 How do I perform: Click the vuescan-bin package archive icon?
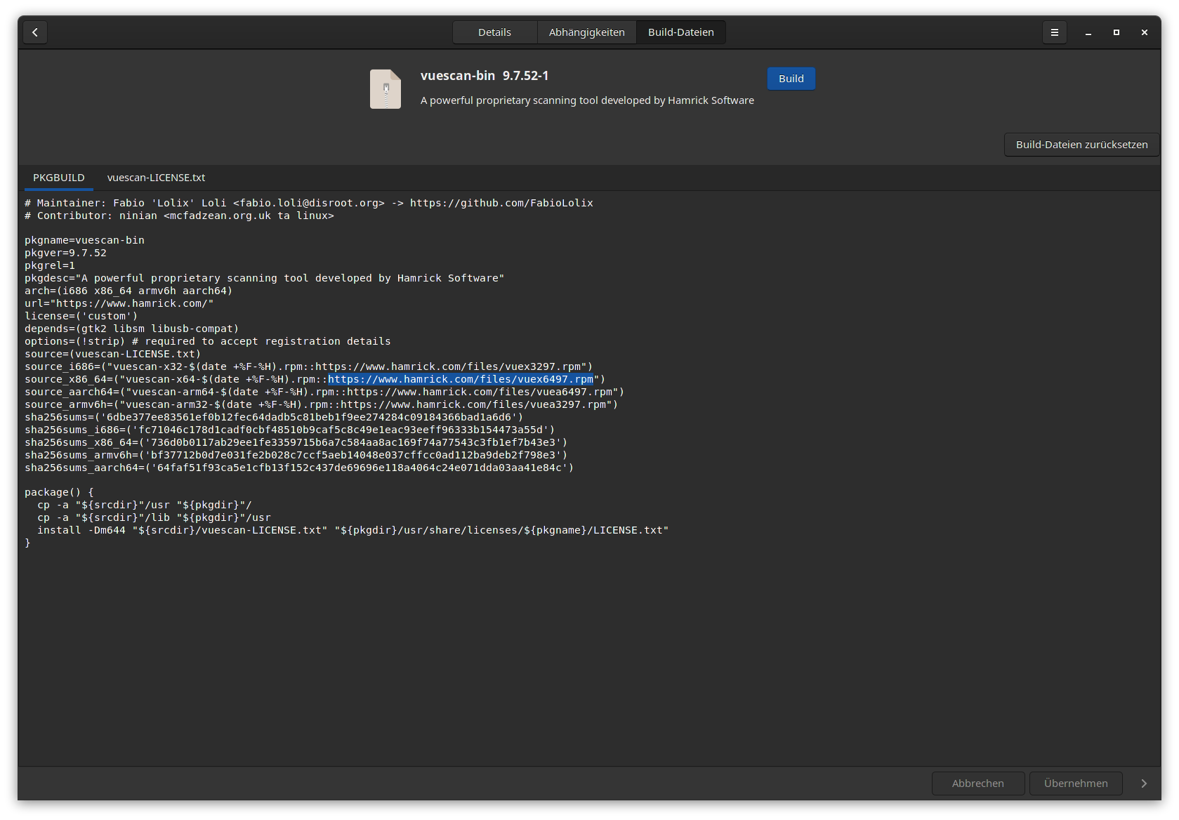tap(386, 89)
